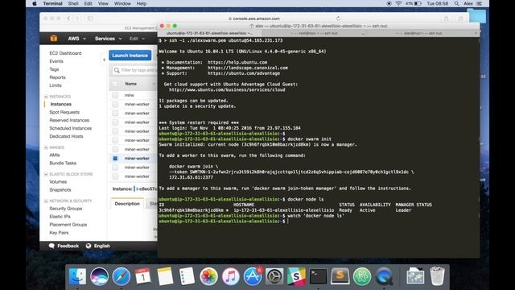Go to Spot Requests

click(64, 112)
